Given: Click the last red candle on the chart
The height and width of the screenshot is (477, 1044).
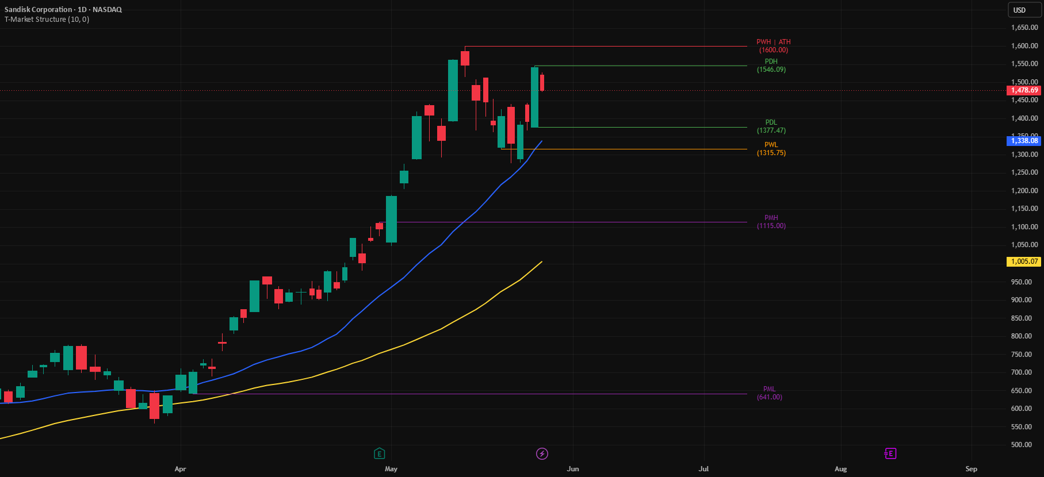Looking at the screenshot, I should 542,83.
